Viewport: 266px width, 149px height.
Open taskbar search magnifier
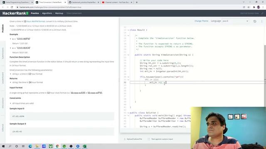pos(10,146)
